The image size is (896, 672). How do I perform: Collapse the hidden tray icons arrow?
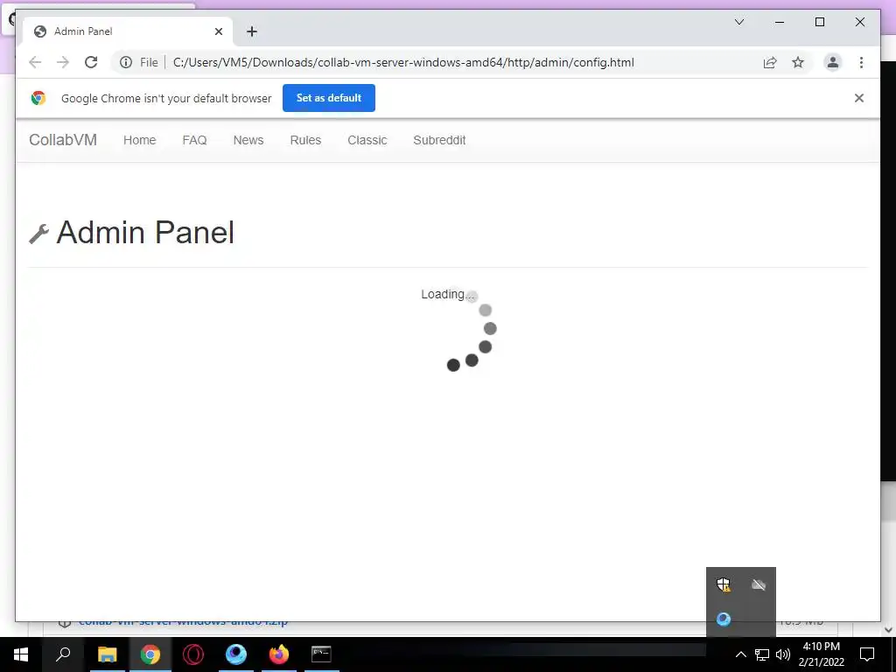pyautogui.click(x=740, y=654)
